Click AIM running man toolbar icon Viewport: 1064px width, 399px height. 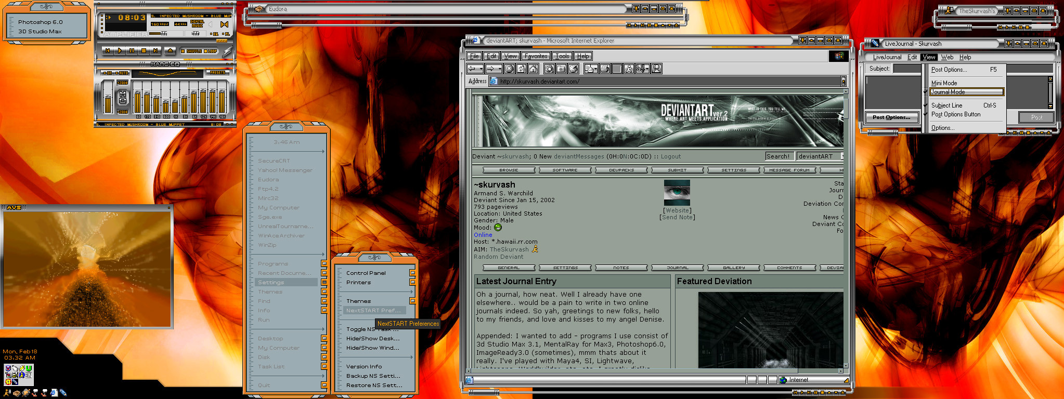pos(629,69)
